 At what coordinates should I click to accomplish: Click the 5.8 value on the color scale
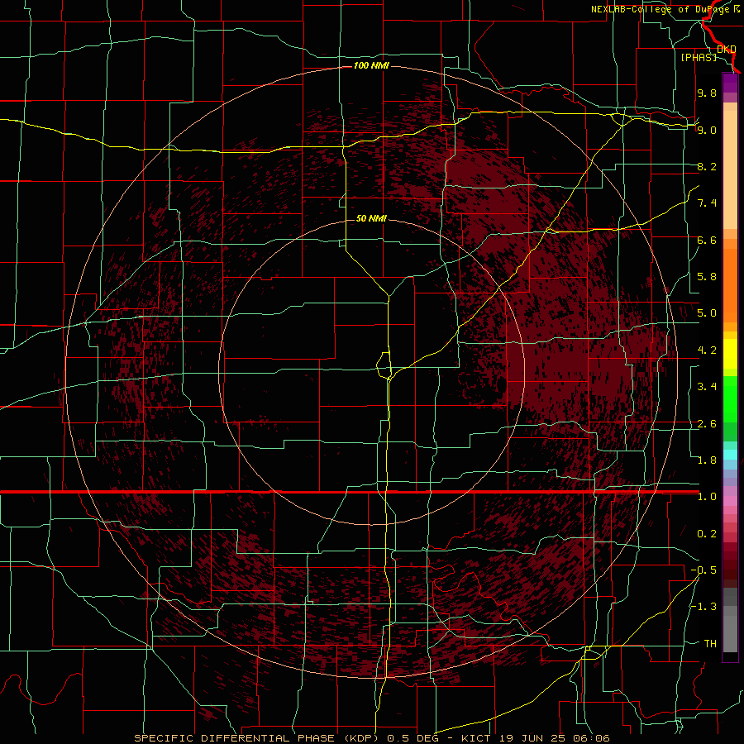[707, 277]
